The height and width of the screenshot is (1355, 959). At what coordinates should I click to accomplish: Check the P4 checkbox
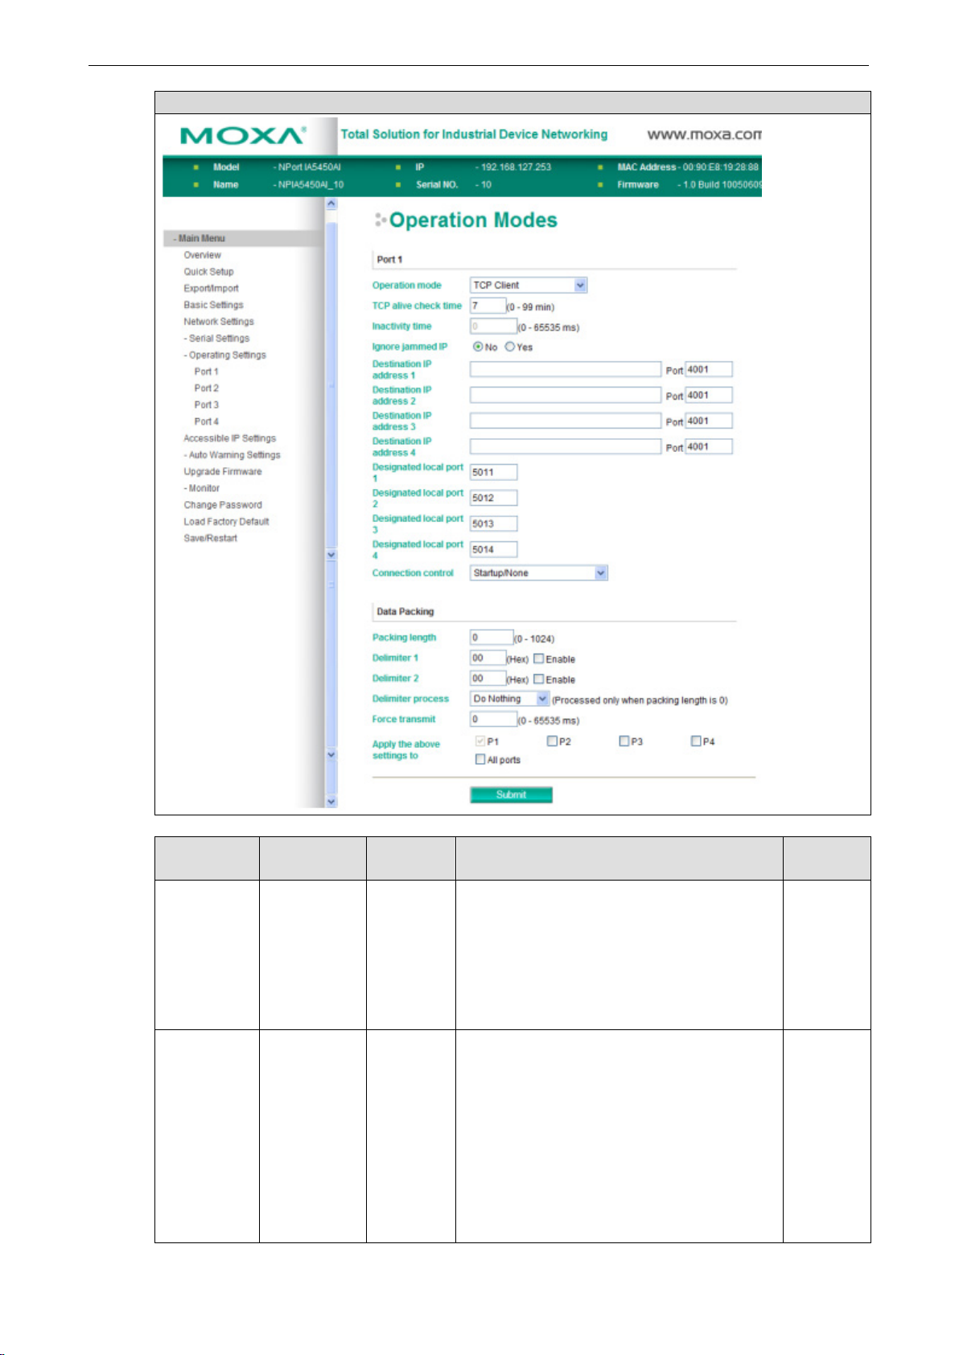[x=696, y=741]
